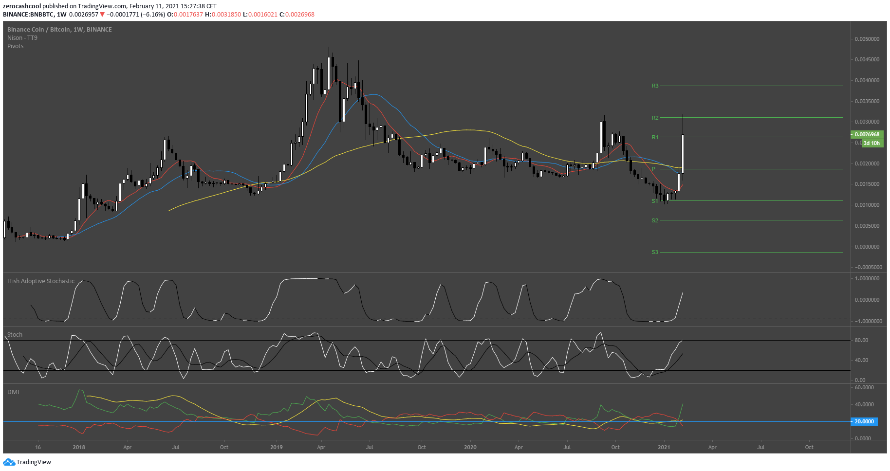
Task: Click the Pivots indicator label
Action: (16, 46)
